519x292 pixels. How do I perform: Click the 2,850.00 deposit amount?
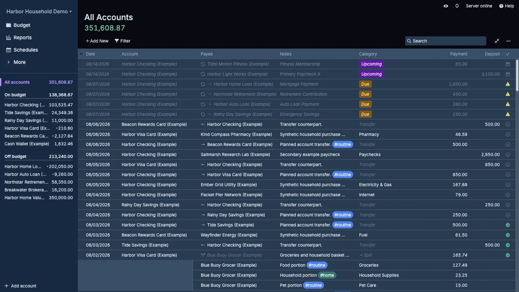click(x=490, y=155)
